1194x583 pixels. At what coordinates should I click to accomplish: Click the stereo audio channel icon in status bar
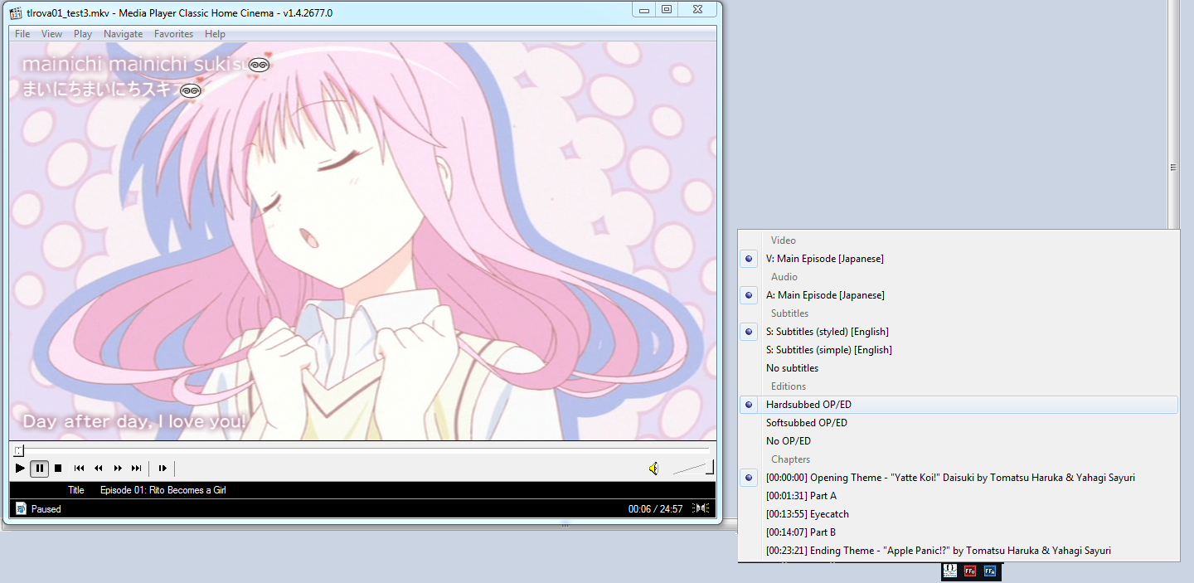(701, 508)
